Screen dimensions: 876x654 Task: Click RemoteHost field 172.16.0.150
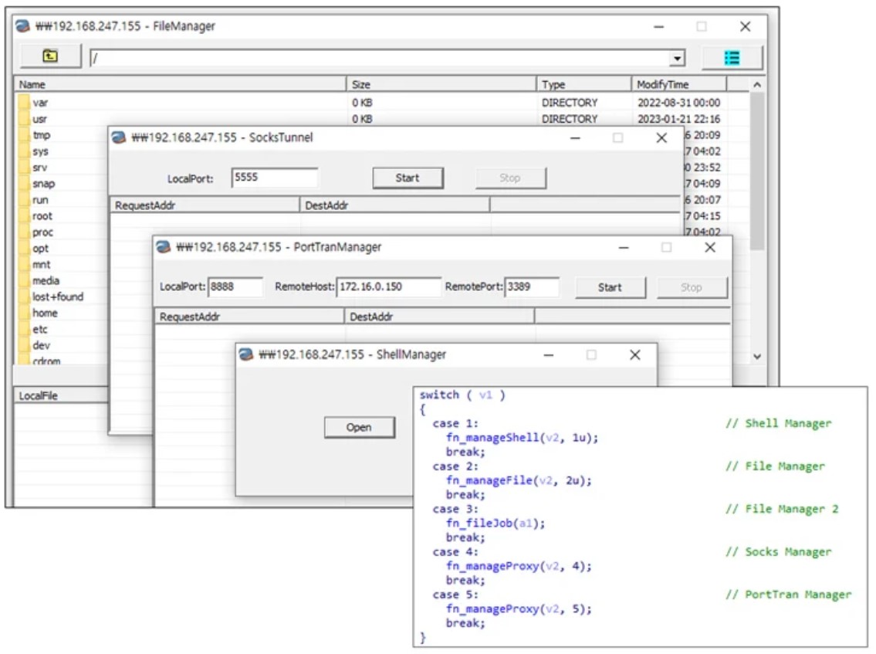388,286
